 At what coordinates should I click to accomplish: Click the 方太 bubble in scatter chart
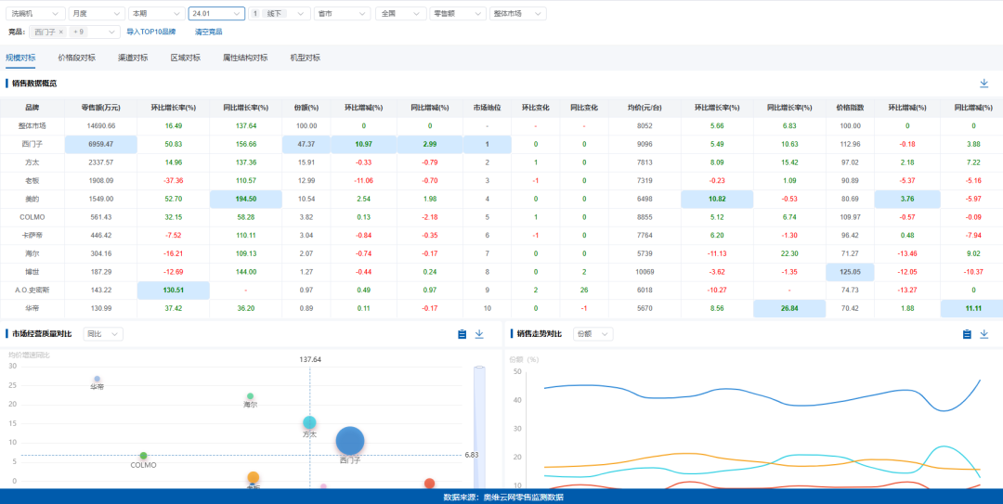coord(309,423)
